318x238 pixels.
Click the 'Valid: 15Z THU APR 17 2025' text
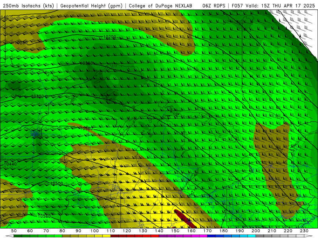pos(280,6)
